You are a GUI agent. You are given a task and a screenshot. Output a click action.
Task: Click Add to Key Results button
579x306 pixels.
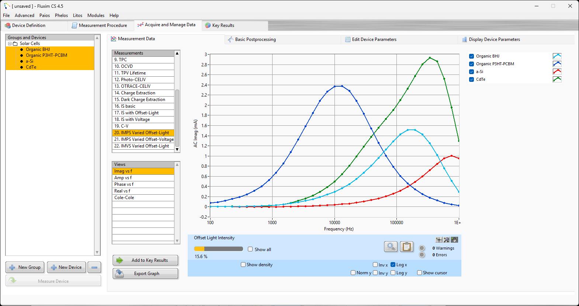pyautogui.click(x=145, y=260)
